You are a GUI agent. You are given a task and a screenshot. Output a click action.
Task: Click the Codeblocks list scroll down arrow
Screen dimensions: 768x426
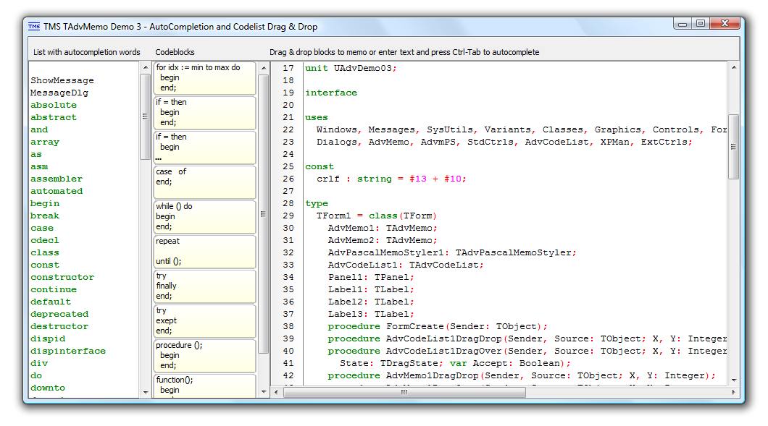coord(264,392)
